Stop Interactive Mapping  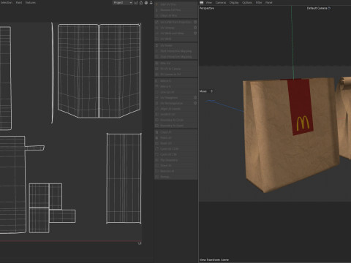[176, 57]
